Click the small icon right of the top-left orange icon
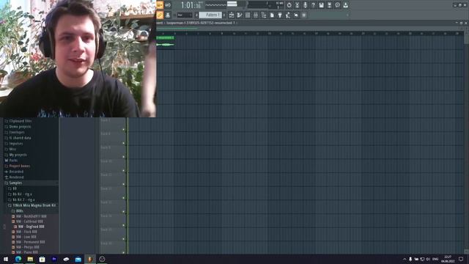 168,5
